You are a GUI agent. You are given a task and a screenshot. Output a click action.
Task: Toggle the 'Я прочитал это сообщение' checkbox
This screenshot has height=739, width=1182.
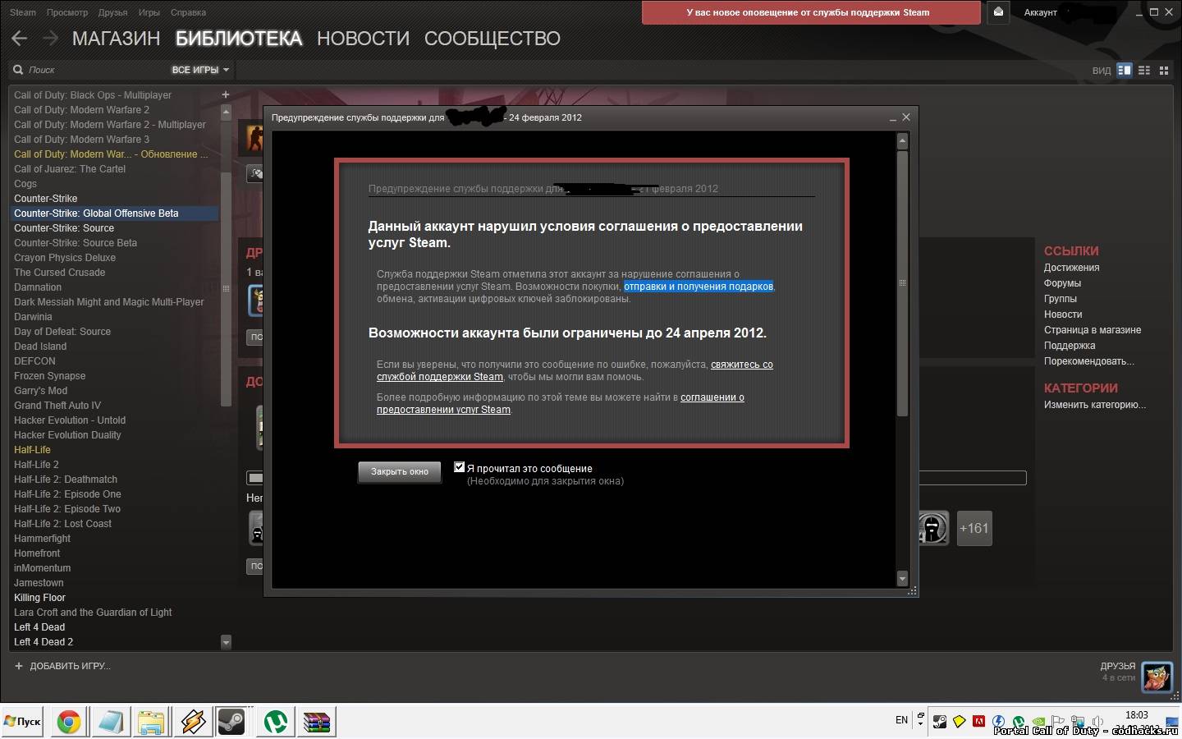pos(460,467)
